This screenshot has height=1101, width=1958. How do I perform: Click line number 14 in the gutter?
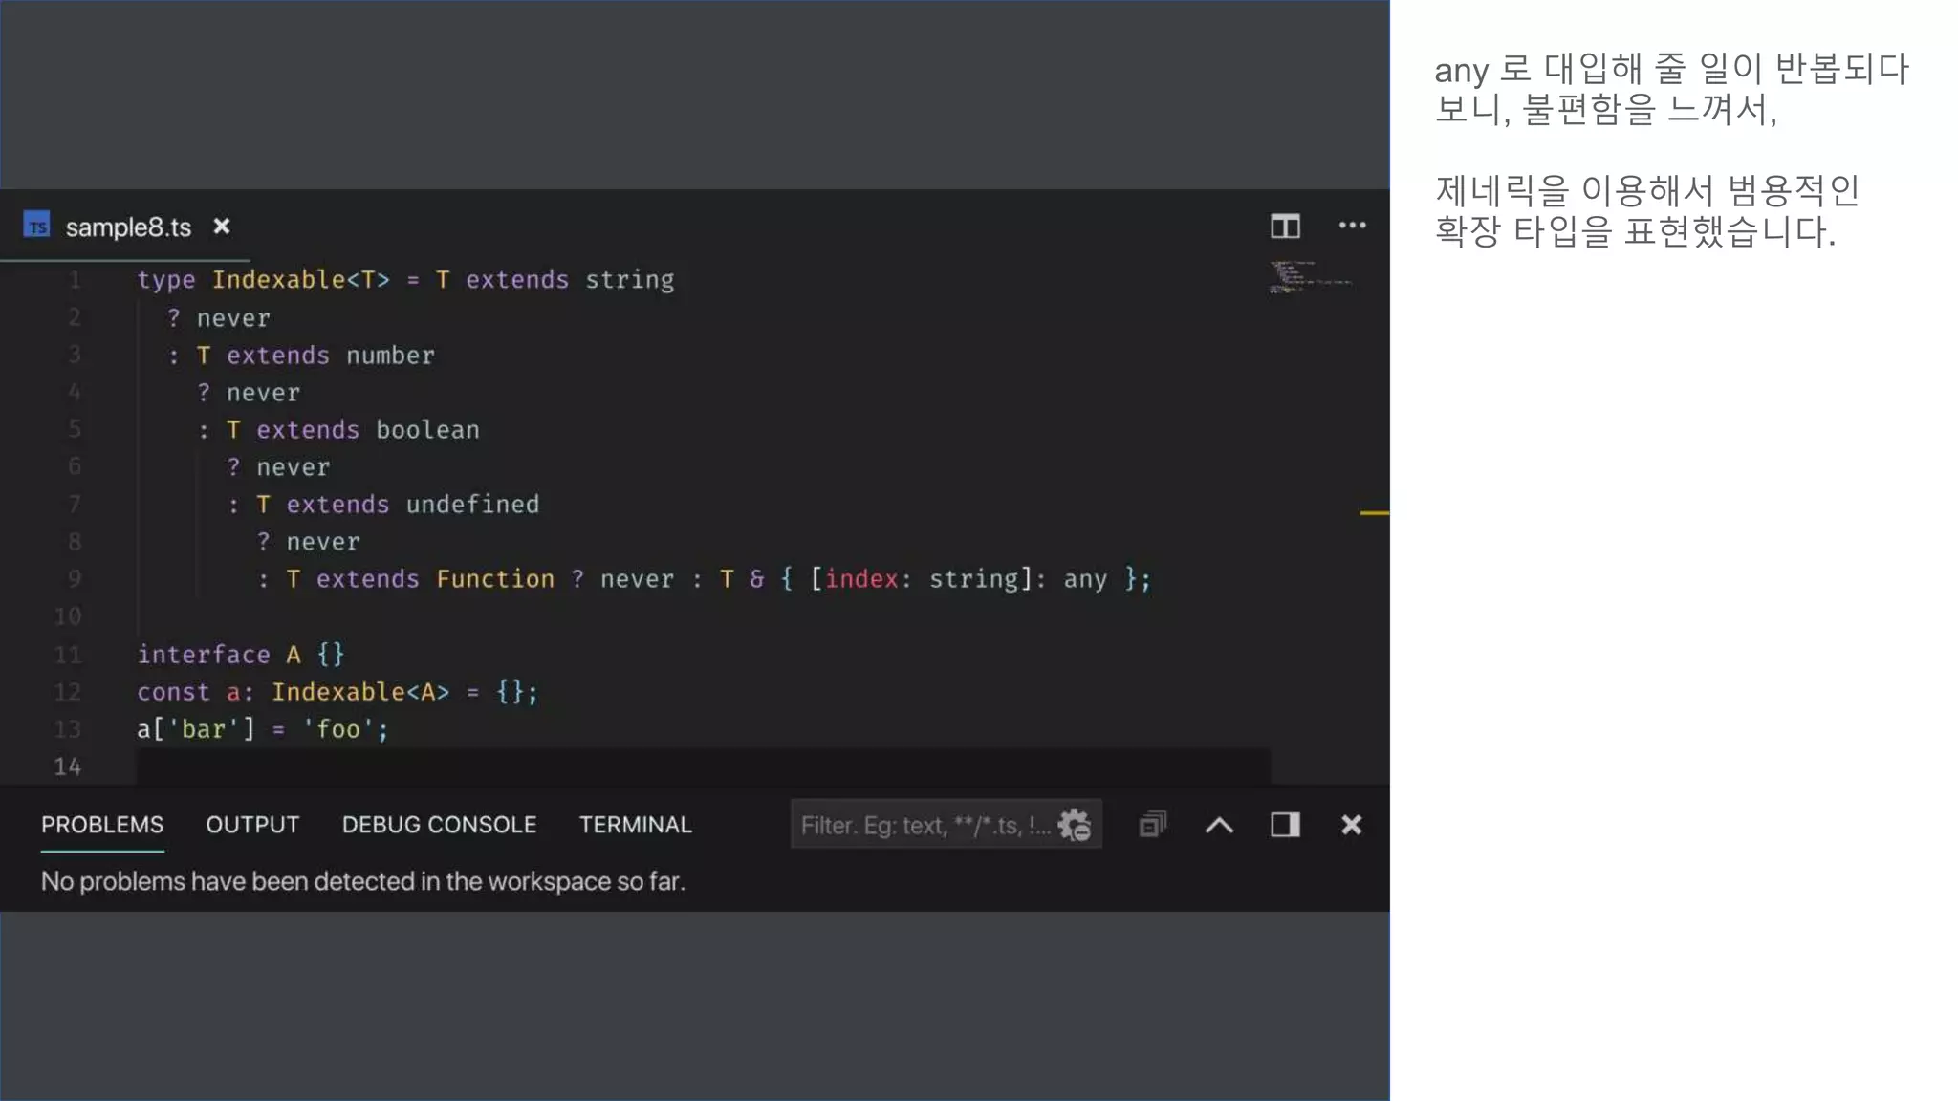[x=67, y=766]
